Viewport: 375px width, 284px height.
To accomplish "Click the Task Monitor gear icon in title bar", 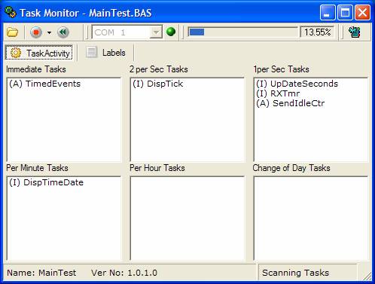I will 11,12.
